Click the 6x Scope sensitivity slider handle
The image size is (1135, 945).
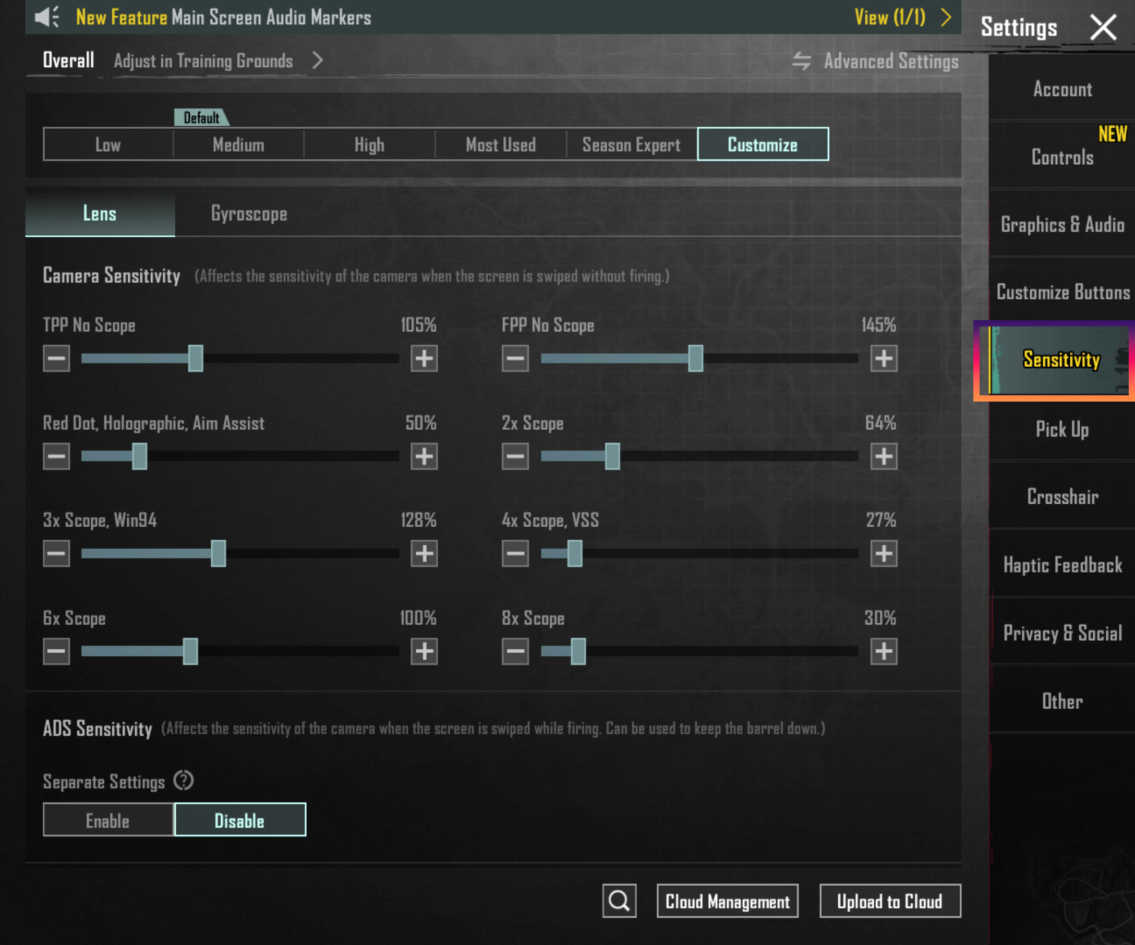[x=190, y=651]
